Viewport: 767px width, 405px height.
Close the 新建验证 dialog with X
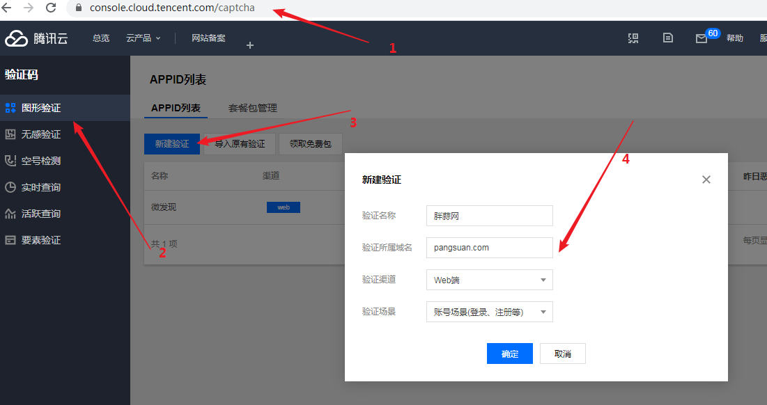706,180
